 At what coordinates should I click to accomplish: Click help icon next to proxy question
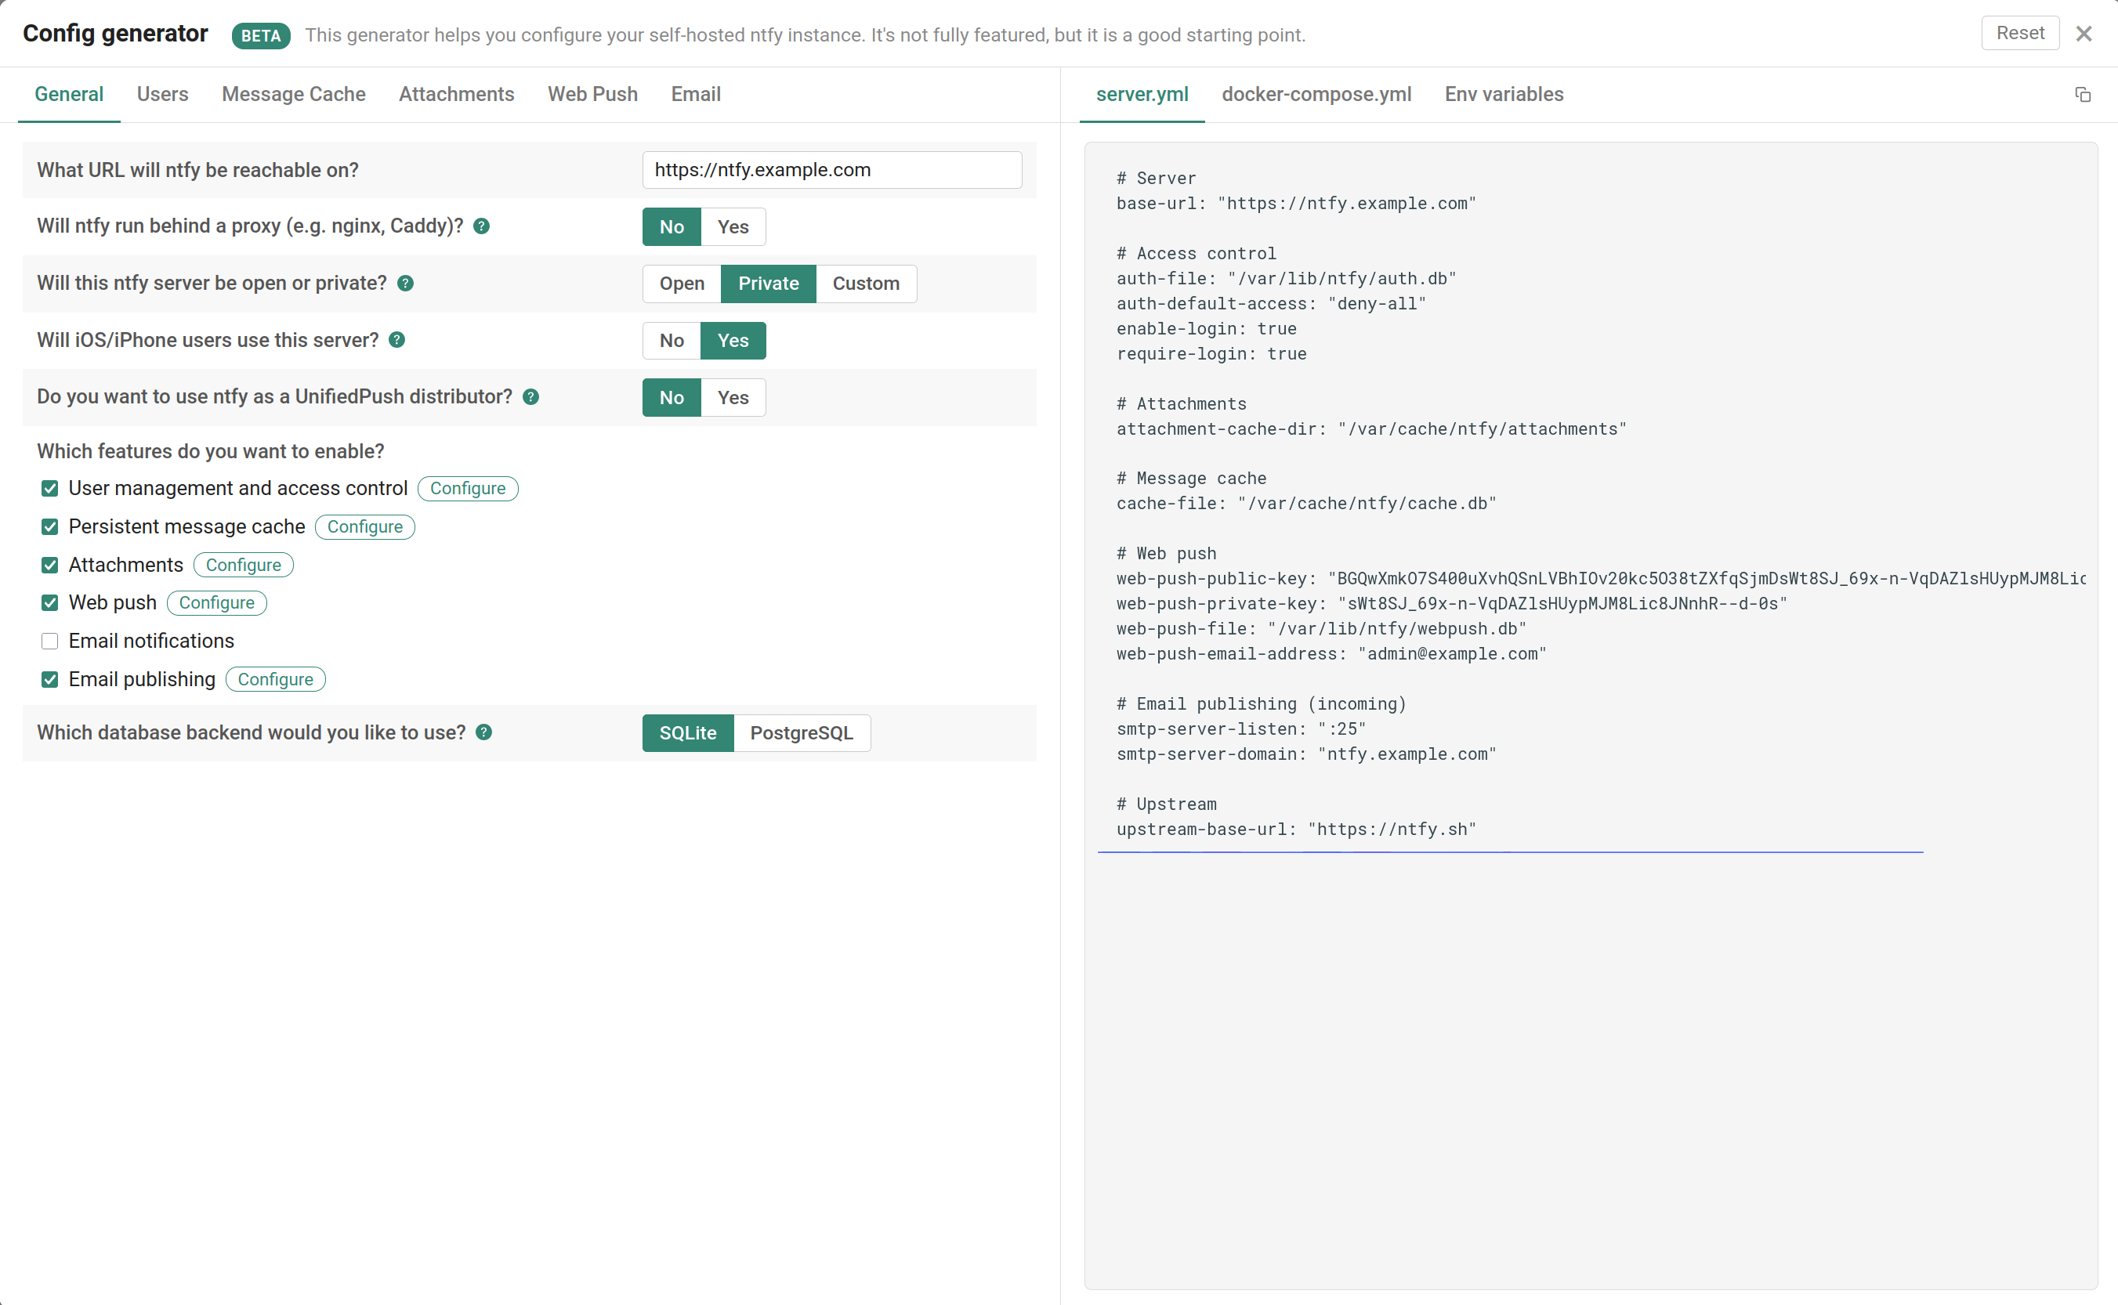[x=482, y=226]
